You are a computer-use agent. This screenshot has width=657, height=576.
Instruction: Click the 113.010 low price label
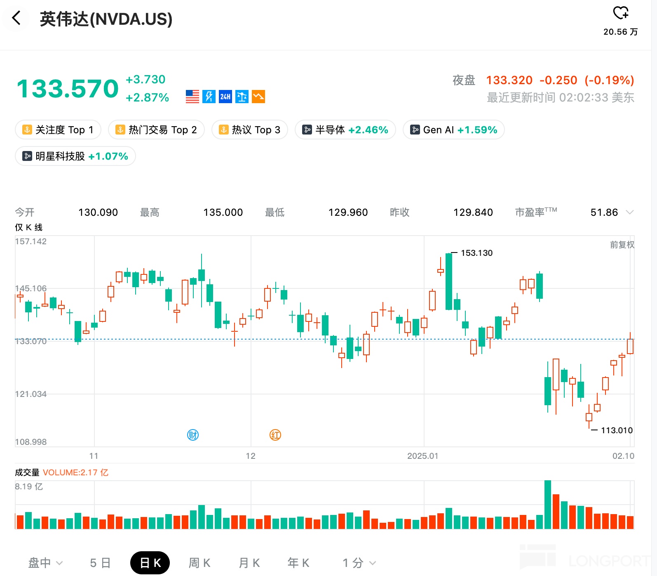coord(617,430)
